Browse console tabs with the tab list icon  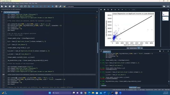pyautogui.click(x=101, y=51)
